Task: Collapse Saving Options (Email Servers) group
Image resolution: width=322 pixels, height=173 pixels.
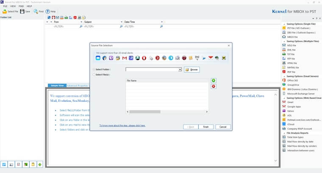Action: pos(284,76)
